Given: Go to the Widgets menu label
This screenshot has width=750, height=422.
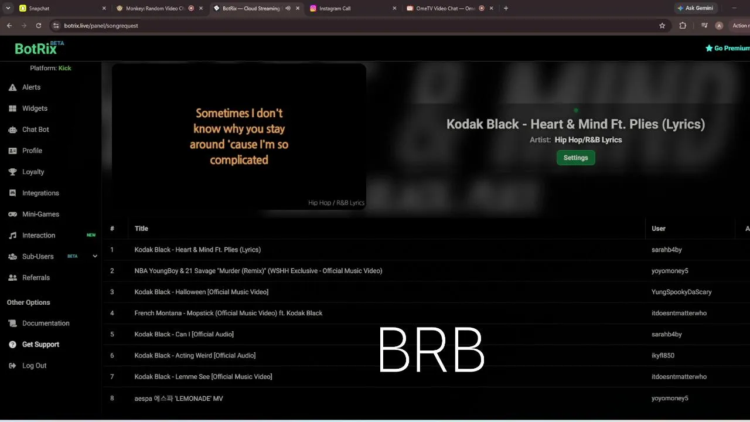Looking at the screenshot, I should [35, 108].
